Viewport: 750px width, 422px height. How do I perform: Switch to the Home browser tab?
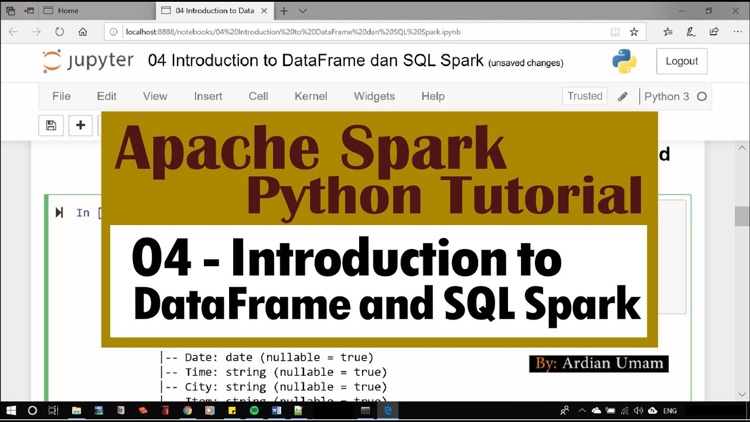coord(97,11)
